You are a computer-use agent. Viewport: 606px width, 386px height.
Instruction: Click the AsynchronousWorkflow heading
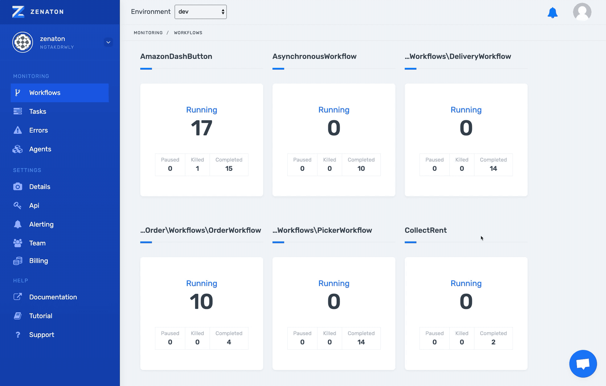click(x=314, y=56)
